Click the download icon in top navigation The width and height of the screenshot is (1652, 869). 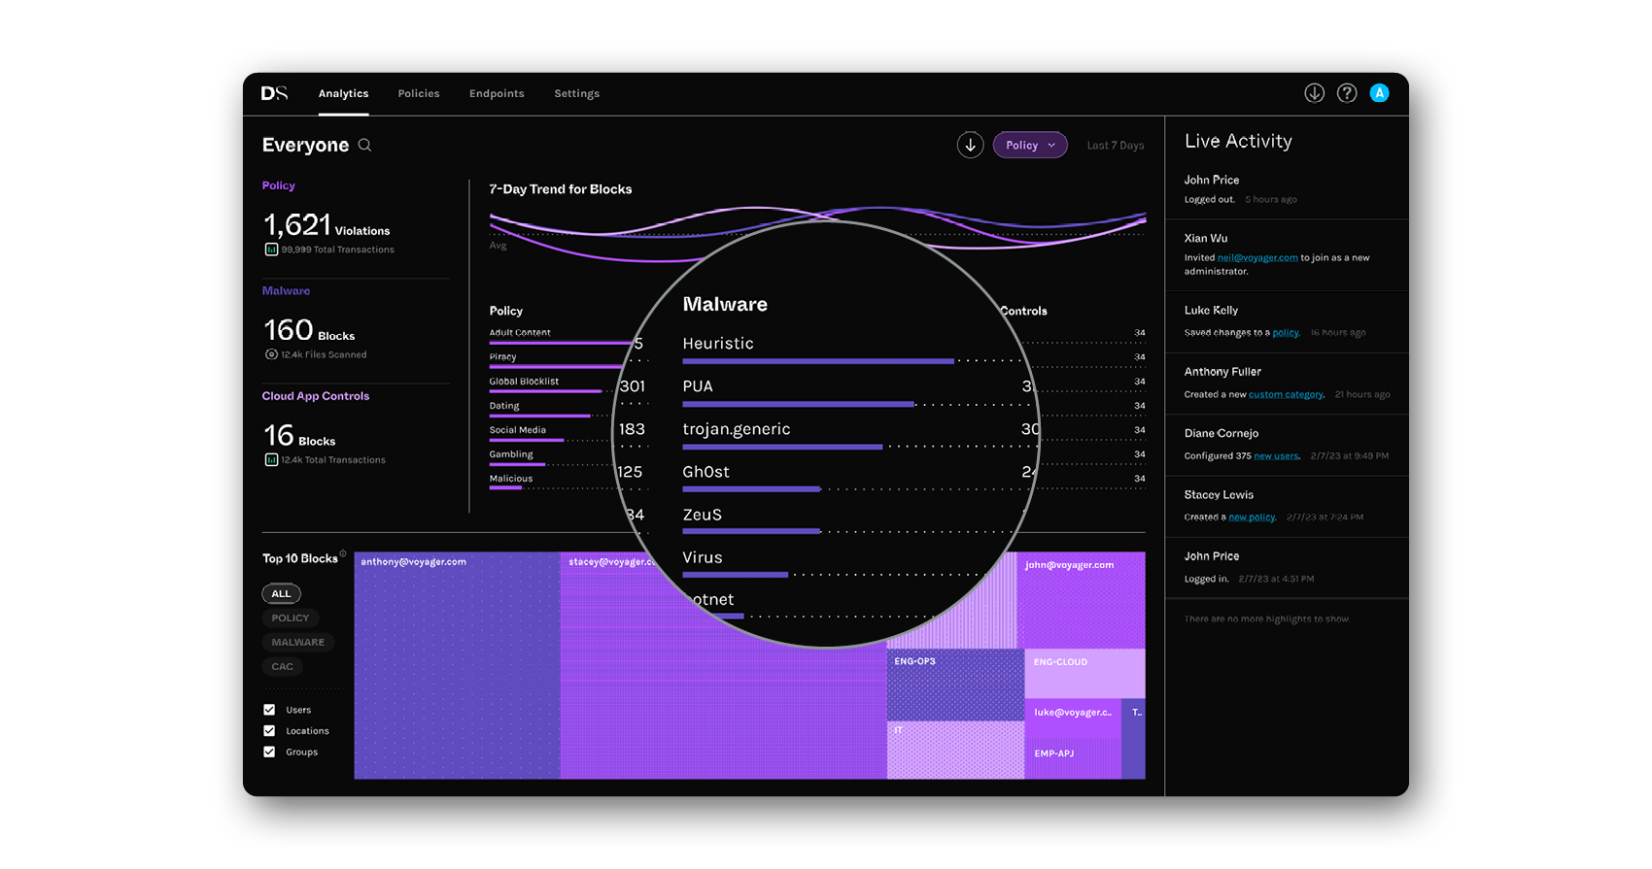[x=1314, y=93]
